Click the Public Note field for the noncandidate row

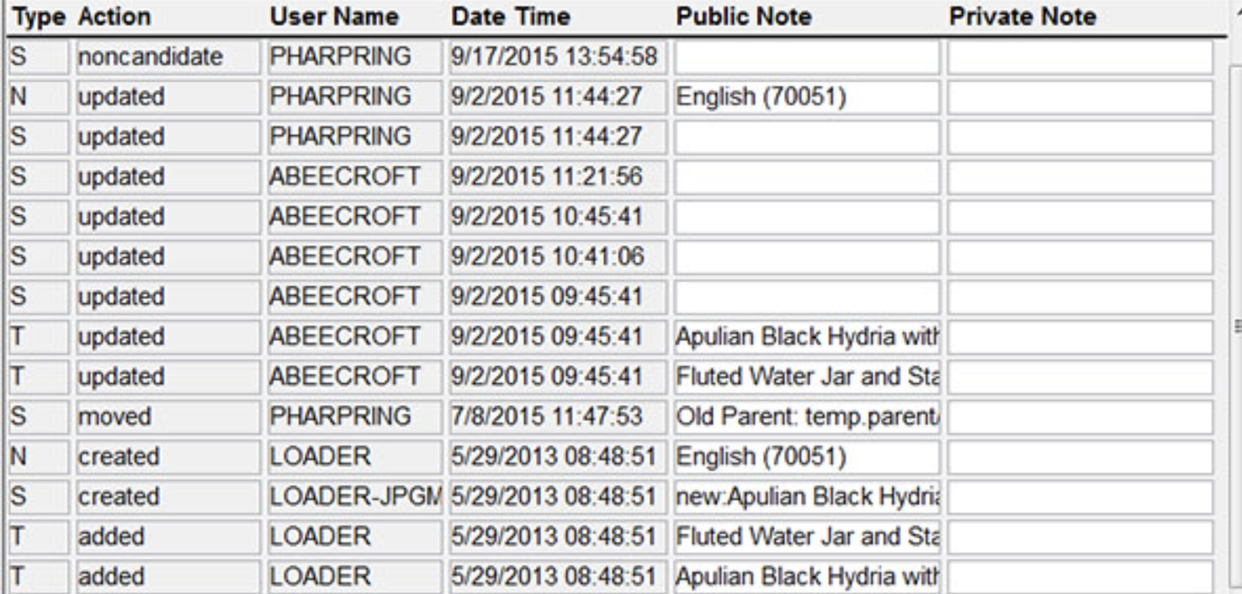[x=806, y=57]
